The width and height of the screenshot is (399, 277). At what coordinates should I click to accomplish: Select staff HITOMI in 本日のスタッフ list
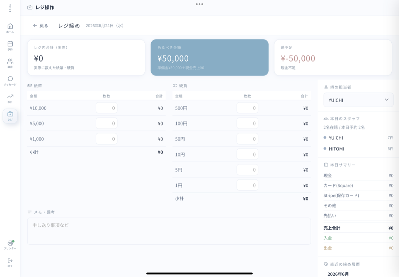point(358,149)
